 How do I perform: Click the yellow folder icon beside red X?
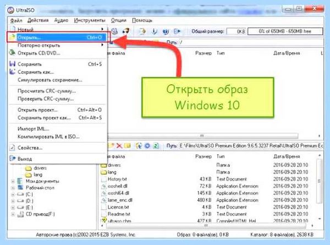point(128,145)
